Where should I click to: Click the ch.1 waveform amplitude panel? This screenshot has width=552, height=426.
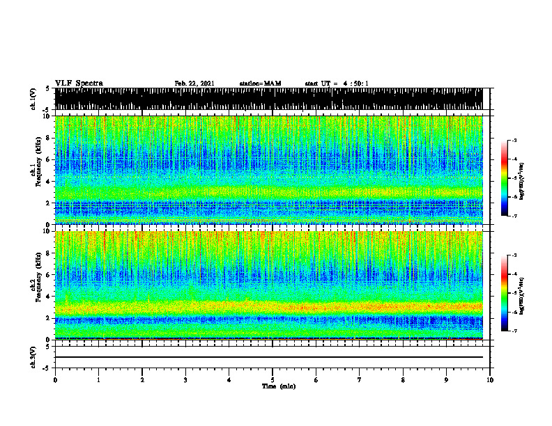(268, 99)
